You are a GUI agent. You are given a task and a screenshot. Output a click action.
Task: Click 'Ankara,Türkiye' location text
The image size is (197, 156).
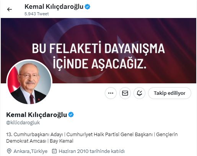click(x=31, y=151)
